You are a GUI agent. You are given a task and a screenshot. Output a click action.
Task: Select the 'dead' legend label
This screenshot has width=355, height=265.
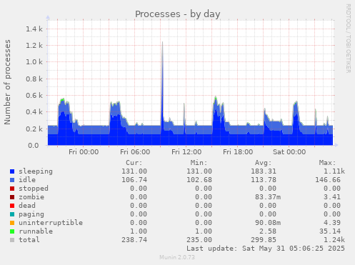[x=27, y=205]
